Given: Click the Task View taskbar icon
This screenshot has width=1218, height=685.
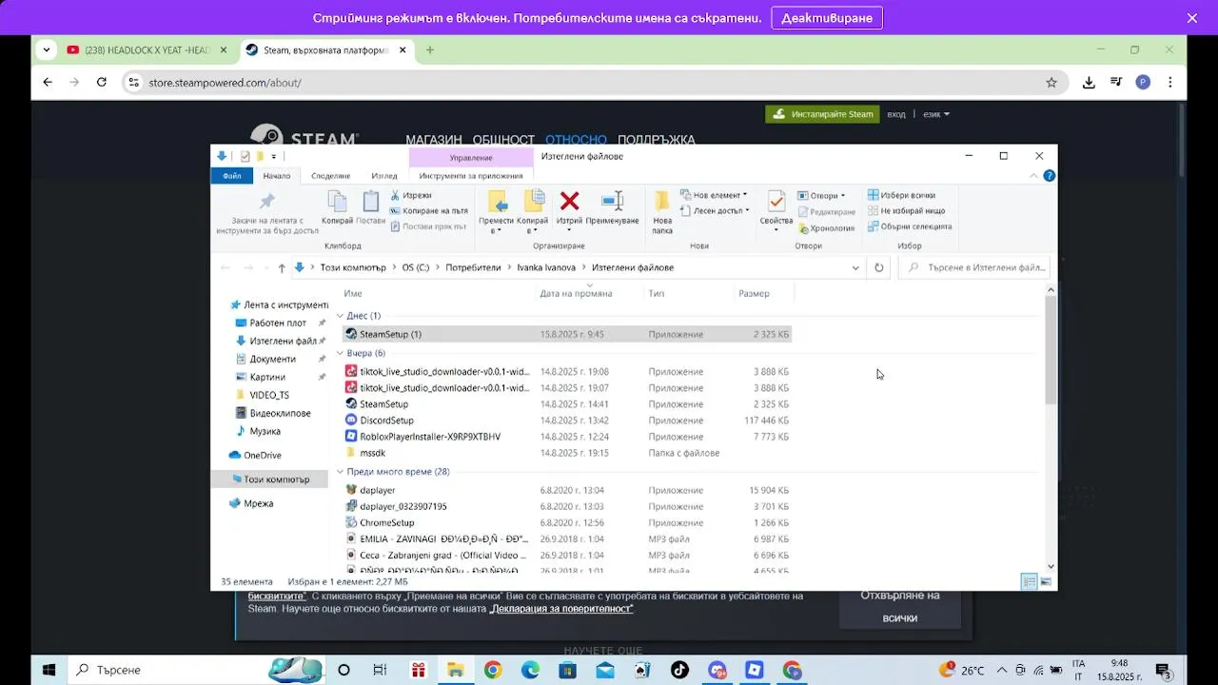Looking at the screenshot, I should coord(380,670).
